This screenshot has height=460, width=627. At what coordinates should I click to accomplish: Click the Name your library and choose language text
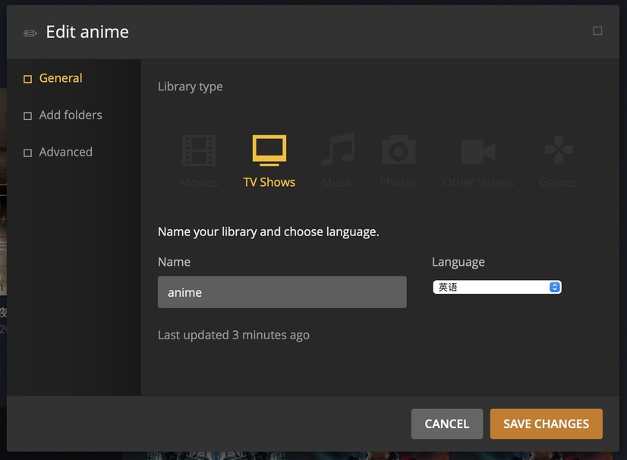point(268,232)
